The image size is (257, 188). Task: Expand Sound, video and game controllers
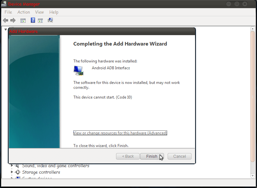[12, 166]
